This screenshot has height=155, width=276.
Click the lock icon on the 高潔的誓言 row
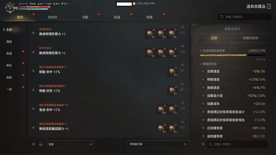click(x=182, y=27)
